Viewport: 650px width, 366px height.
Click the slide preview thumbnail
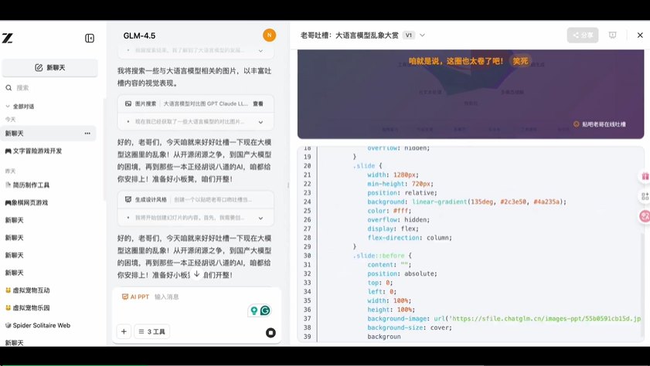tap(471, 93)
